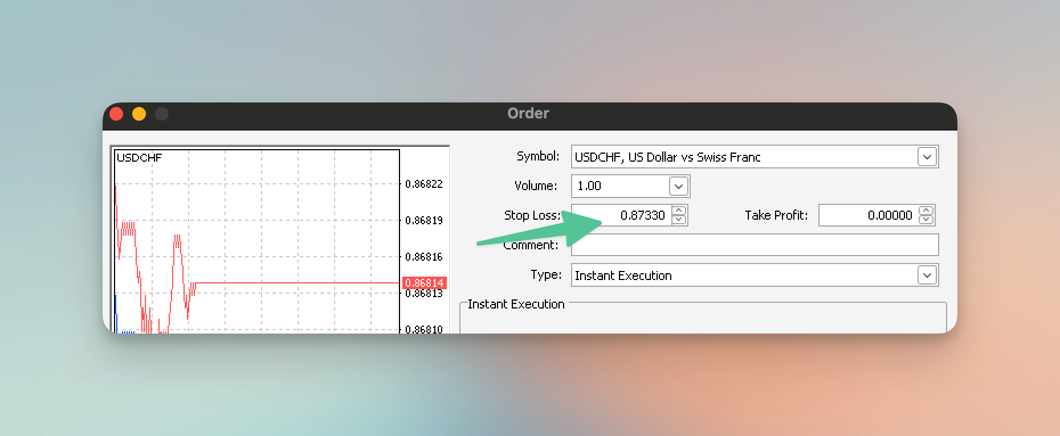
Task: Click the Type label
Action: point(546,275)
